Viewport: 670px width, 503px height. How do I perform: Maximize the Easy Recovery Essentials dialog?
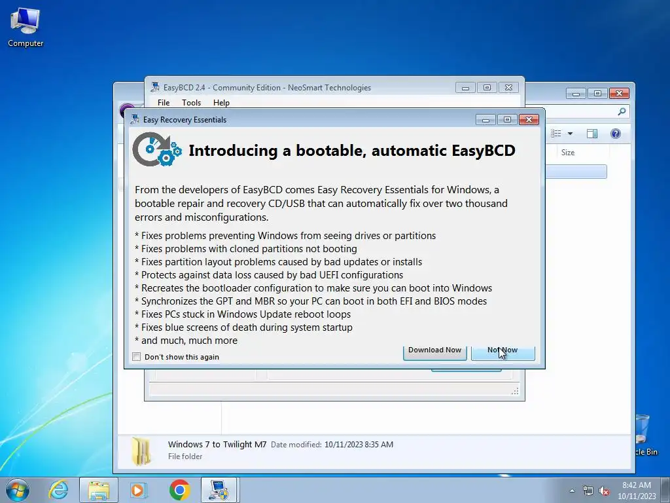pyautogui.click(x=507, y=120)
